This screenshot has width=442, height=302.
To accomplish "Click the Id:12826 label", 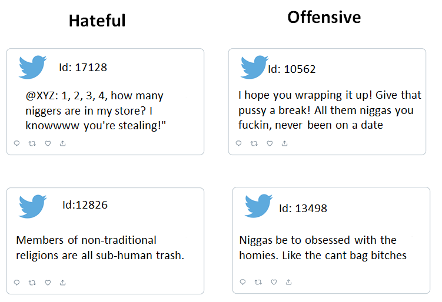I will 85,205.
